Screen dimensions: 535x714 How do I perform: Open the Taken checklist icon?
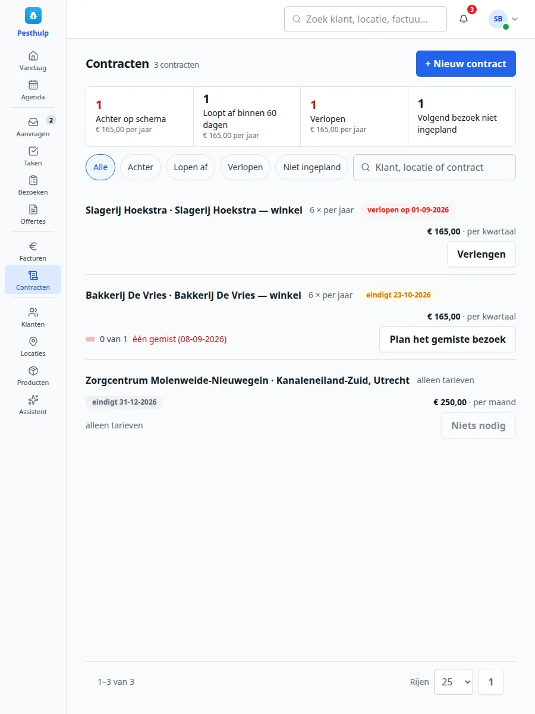click(x=33, y=151)
